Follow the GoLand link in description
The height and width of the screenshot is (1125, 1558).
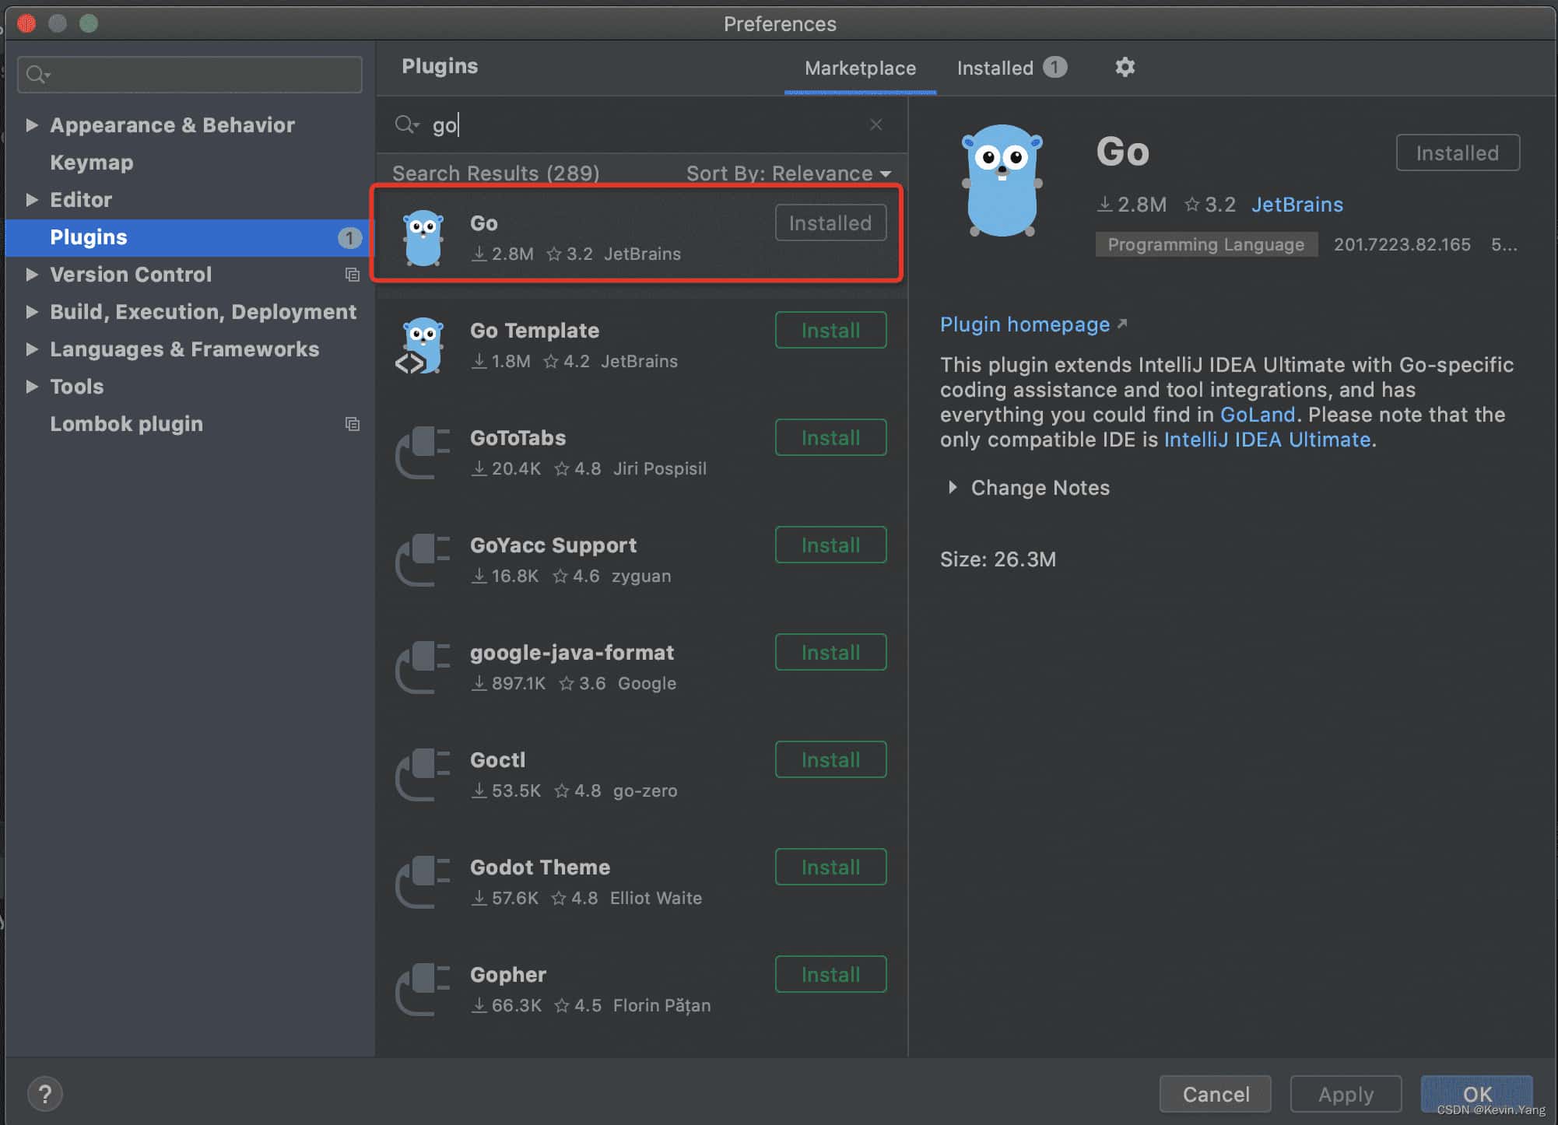click(x=1258, y=414)
